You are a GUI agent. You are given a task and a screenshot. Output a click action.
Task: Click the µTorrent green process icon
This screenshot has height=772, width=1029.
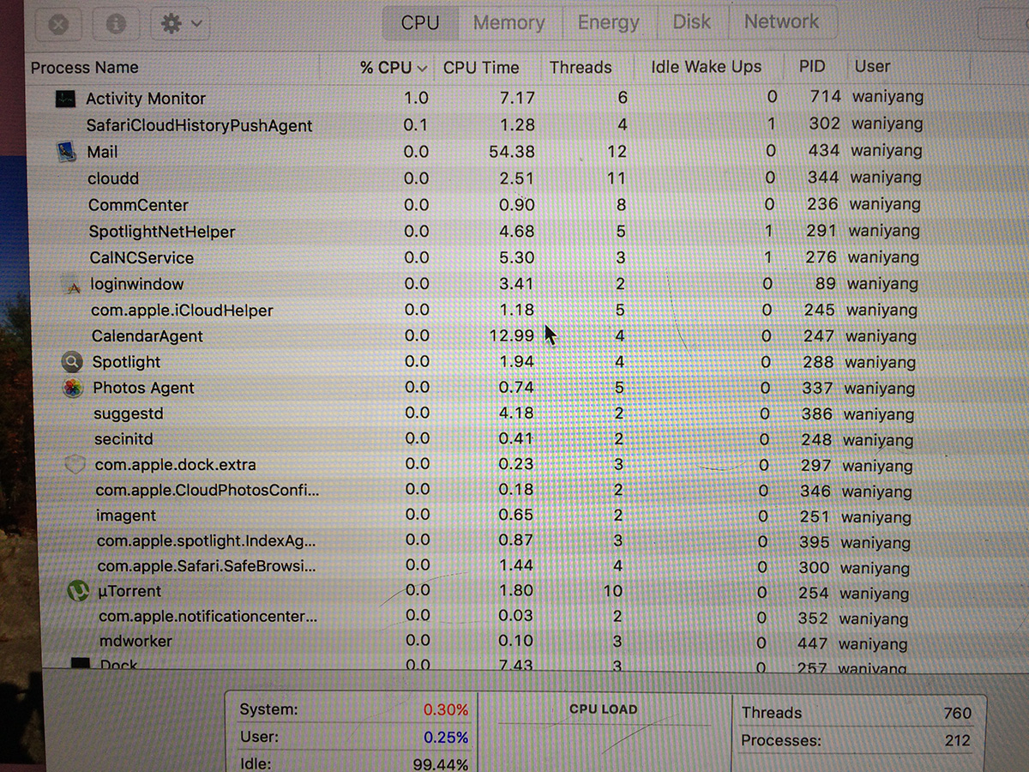(x=77, y=591)
